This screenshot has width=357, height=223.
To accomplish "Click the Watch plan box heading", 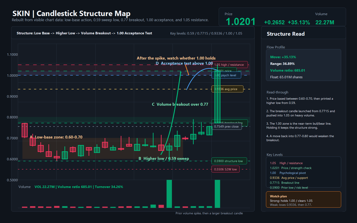I will (278, 196).
